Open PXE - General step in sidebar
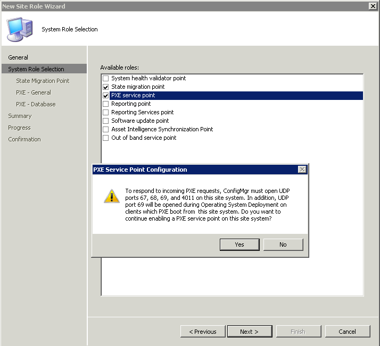This screenshot has width=380, height=346. click(34, 92)
